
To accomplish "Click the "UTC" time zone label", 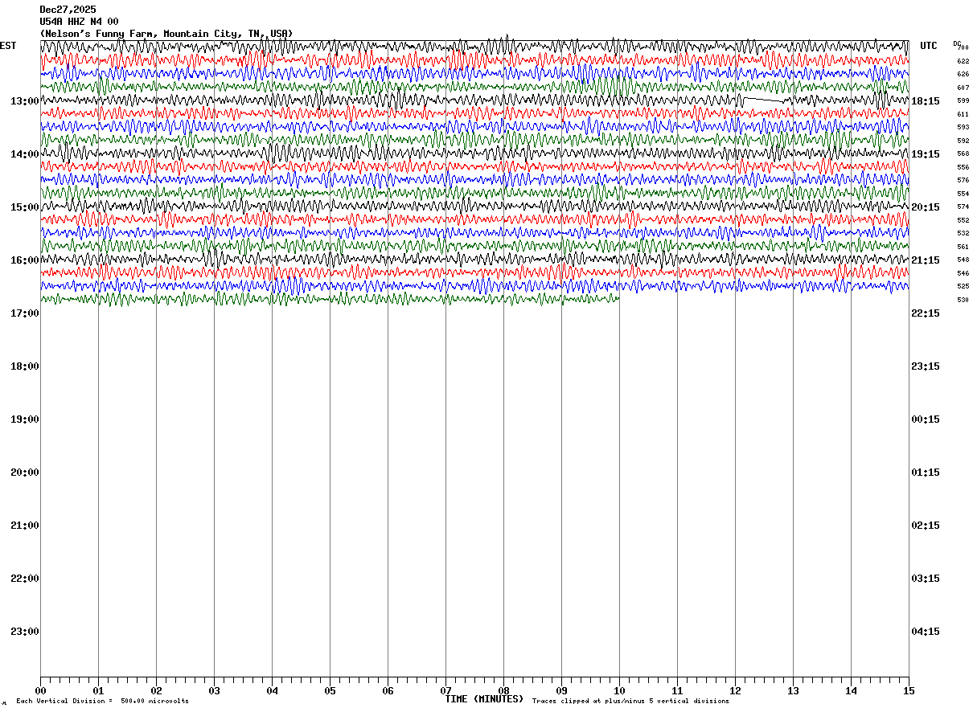I will [929, 46].
